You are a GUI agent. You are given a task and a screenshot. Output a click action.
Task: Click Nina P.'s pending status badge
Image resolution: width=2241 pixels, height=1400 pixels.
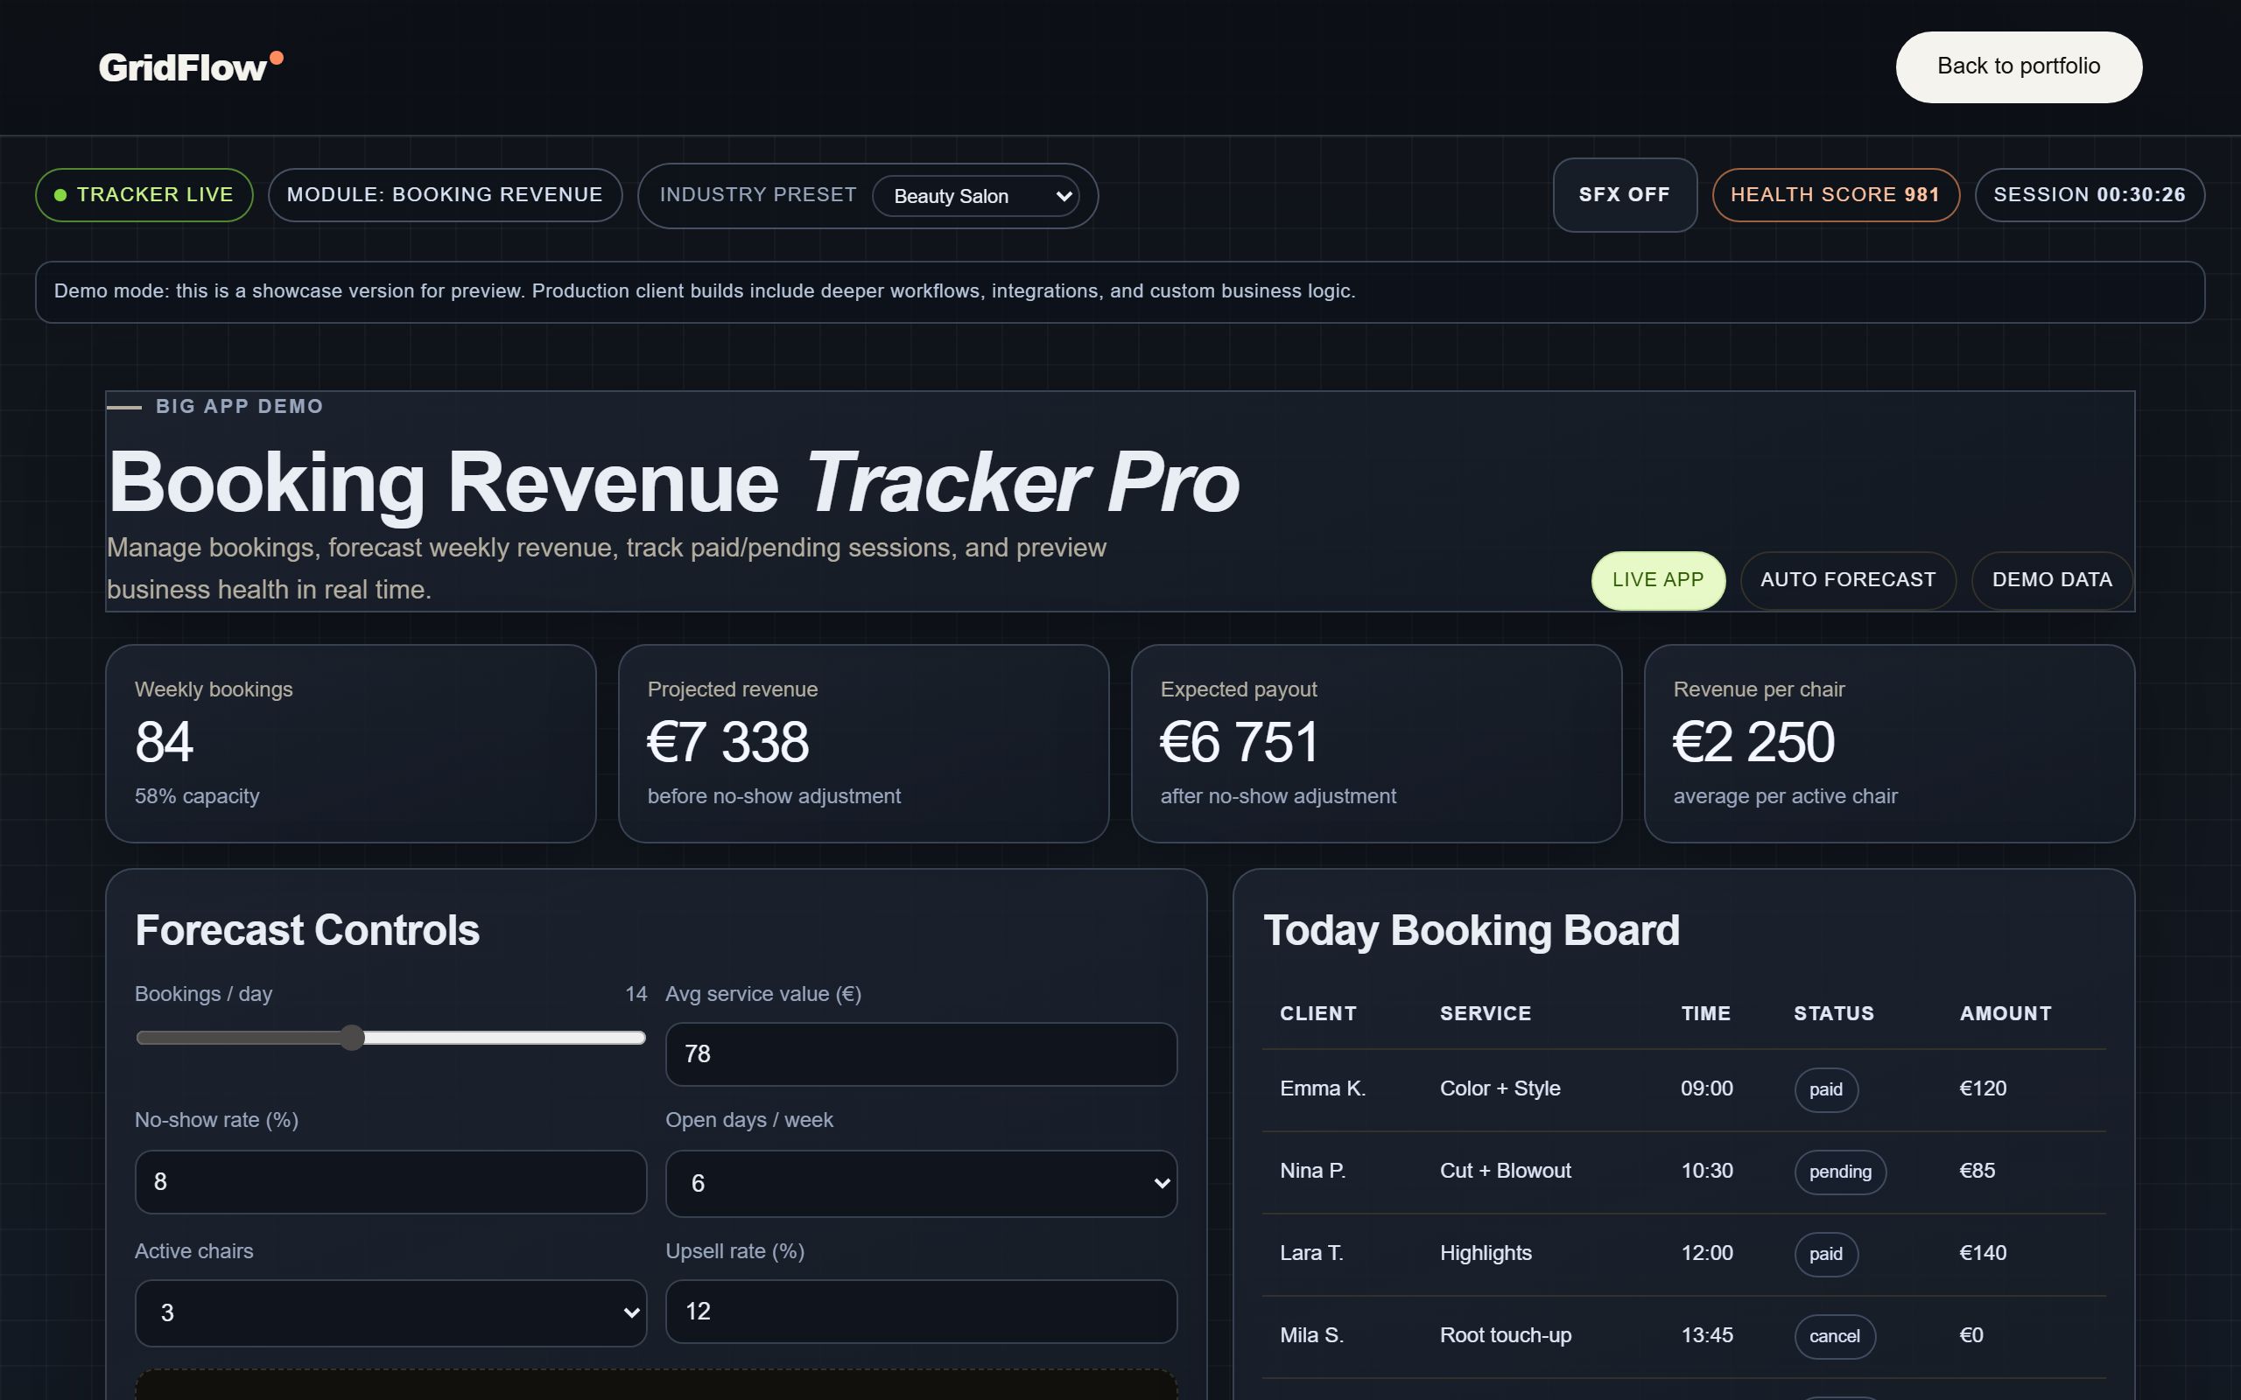pos(1840,1172)
